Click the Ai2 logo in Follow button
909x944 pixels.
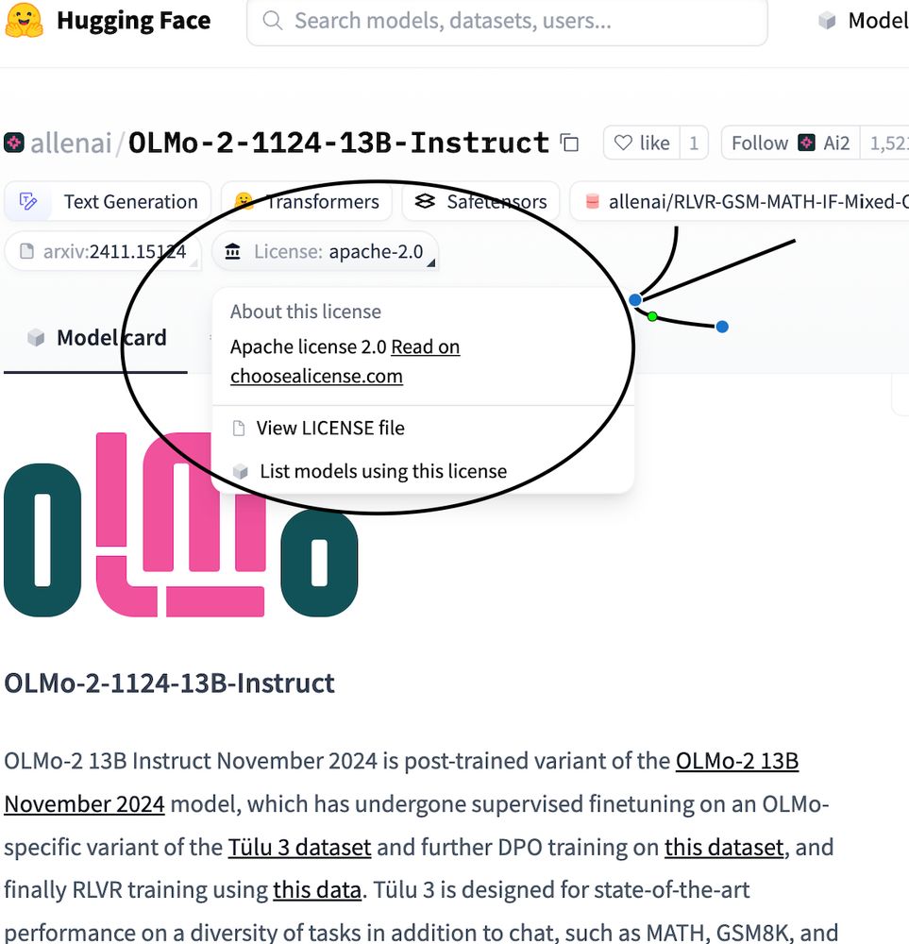807,143
